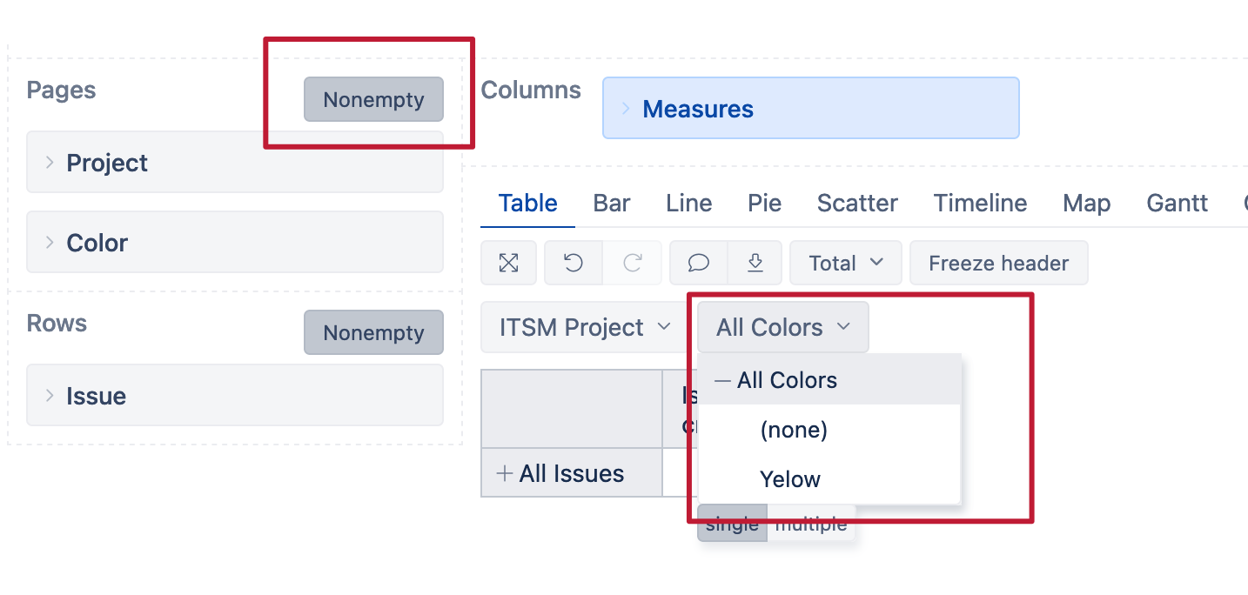Switch to the Timeline tab
Screen dimensions: 1248x595
click(980, 203)
